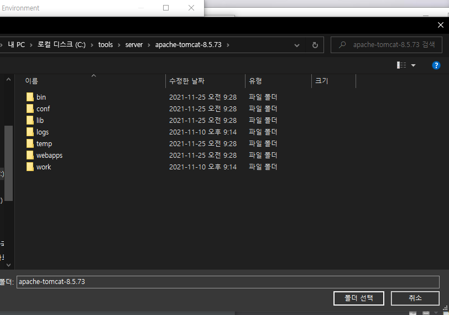
Task: Select the work folder icon
Action: tap(30, 167)
